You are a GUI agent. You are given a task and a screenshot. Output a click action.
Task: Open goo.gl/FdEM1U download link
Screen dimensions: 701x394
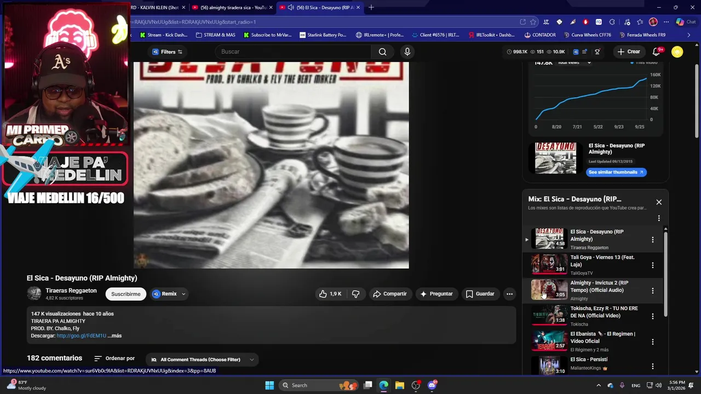pos(81,336)
